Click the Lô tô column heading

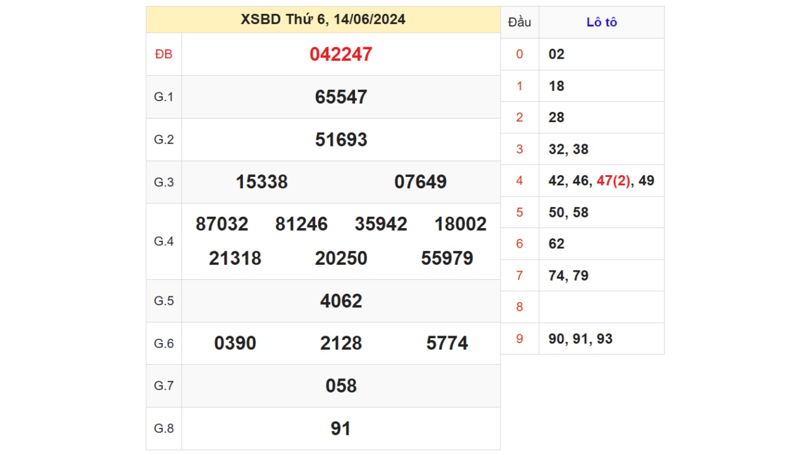[x=602, y=22]
